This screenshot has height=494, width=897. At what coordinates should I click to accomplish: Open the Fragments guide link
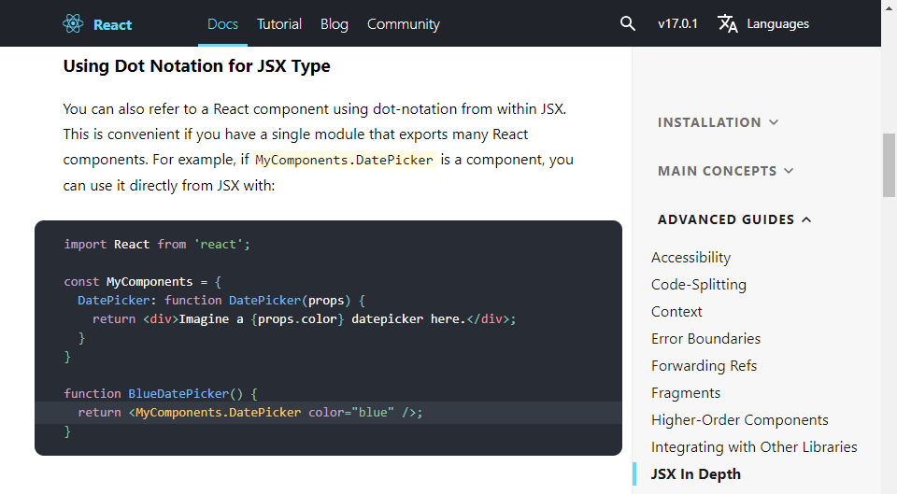[685, 393]
